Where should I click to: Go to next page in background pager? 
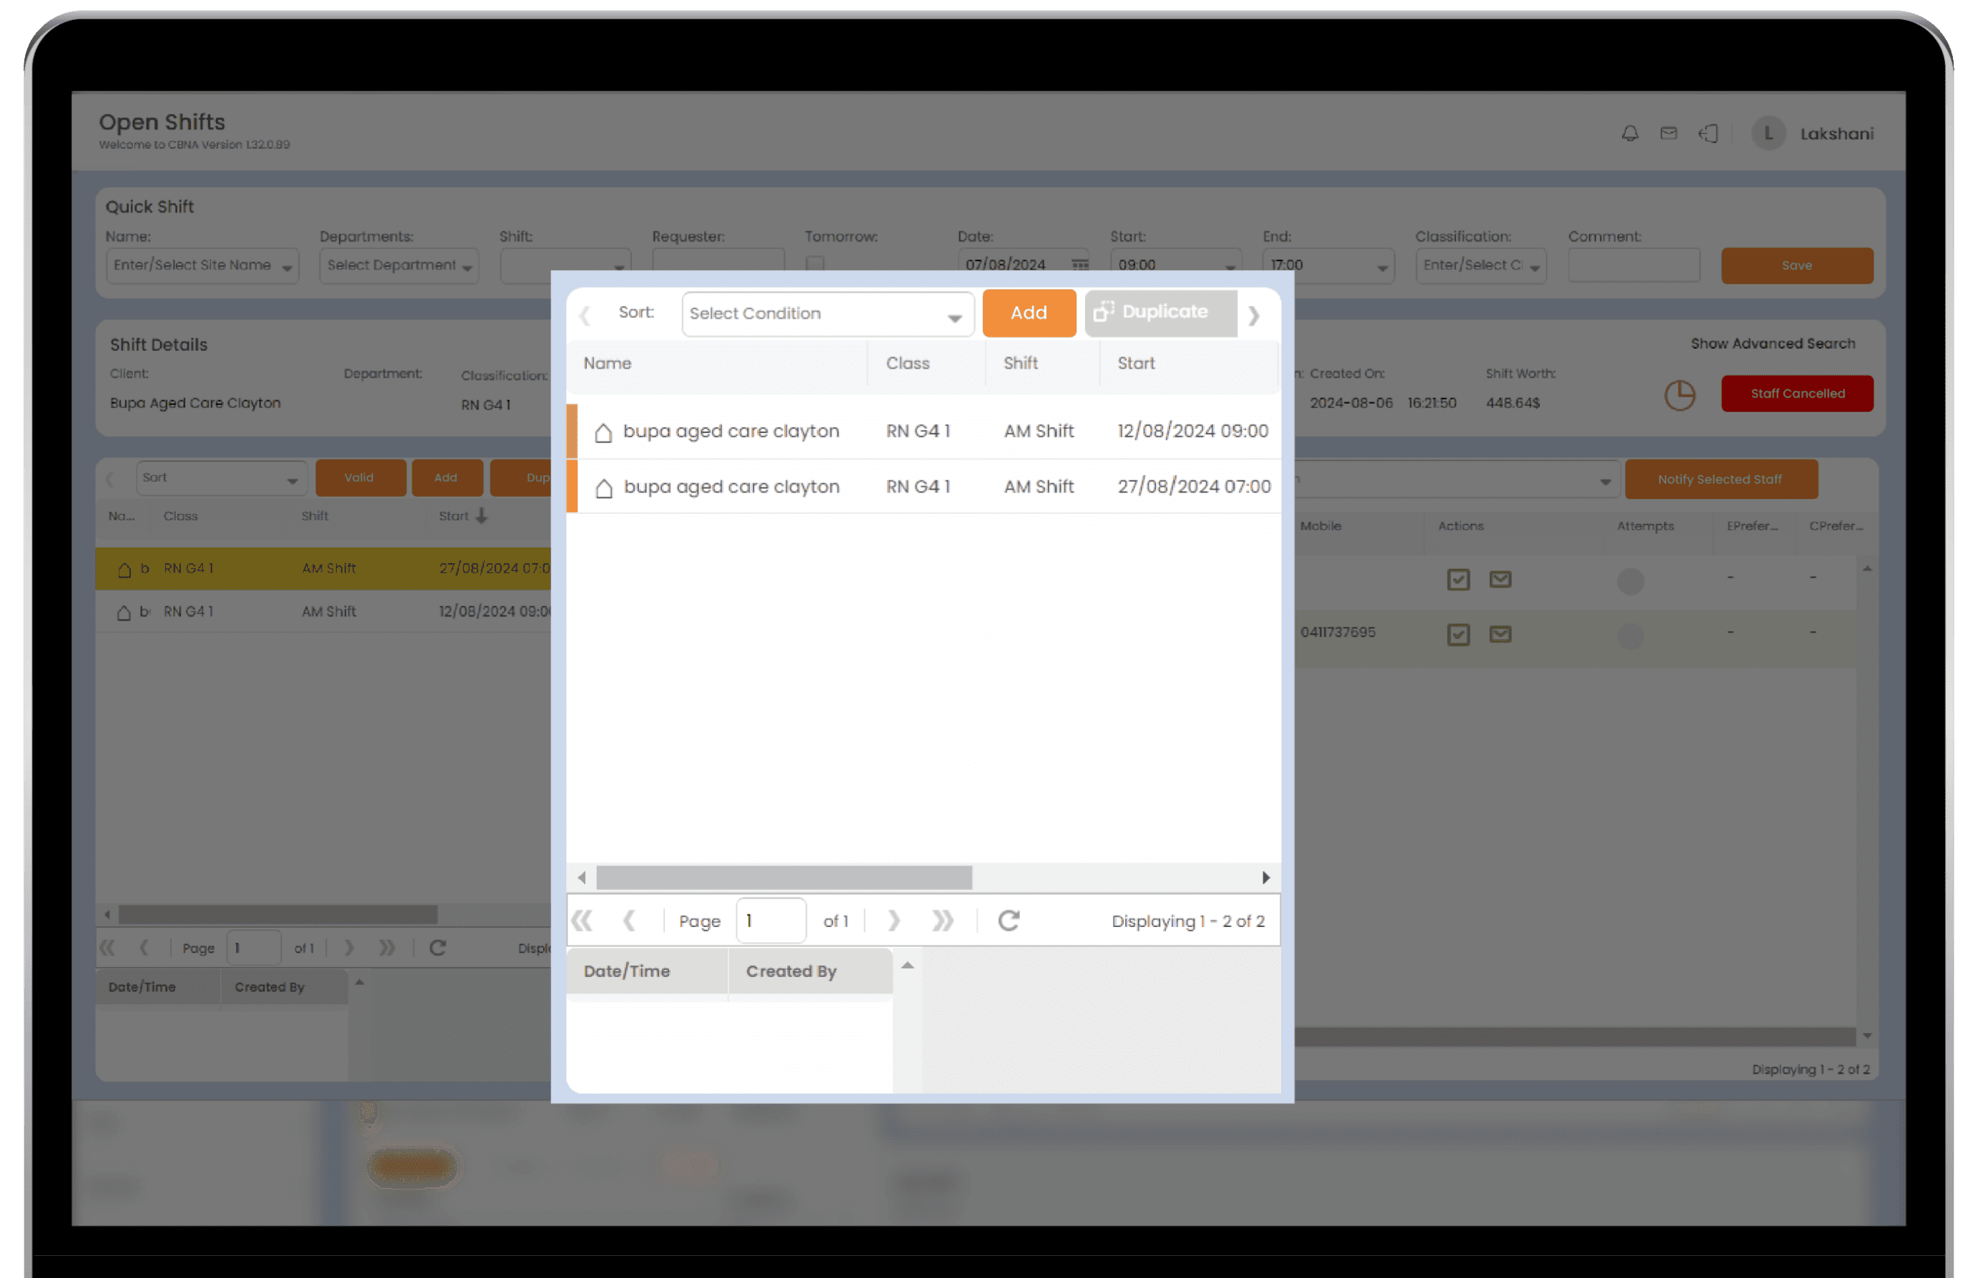click(349, 948)
